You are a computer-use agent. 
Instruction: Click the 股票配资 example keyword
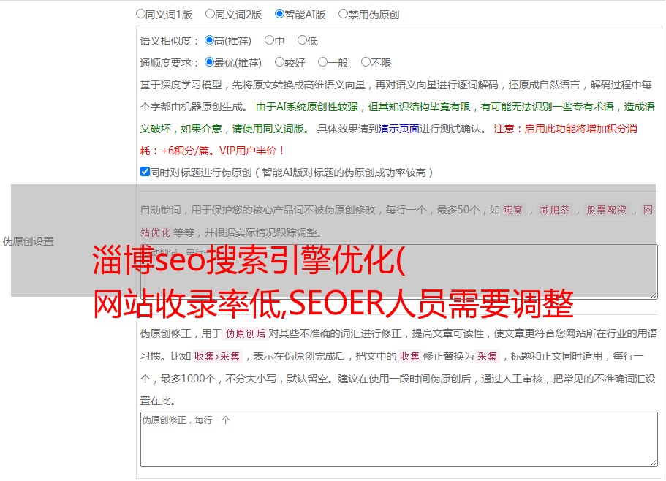tap(607, 210)
